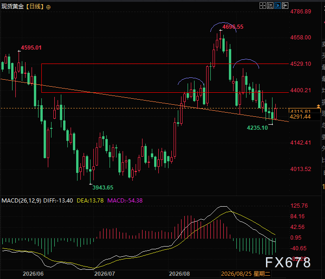Click the 3943.65 low price label
Image resolution: width=325 pixels, height=279 pixels.
[103, 188]
